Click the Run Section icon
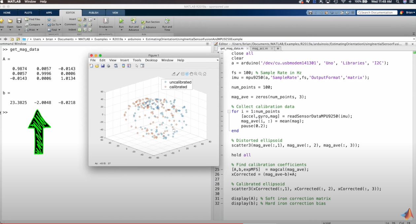The height and width of the screenshot is (224, 416). (x=143, y=22)
